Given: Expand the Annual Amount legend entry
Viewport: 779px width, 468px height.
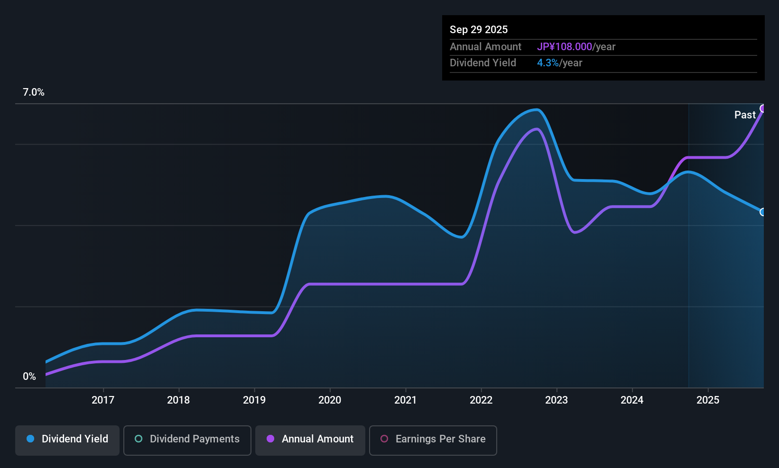Looking at the screenshot, I should (310, 440).
